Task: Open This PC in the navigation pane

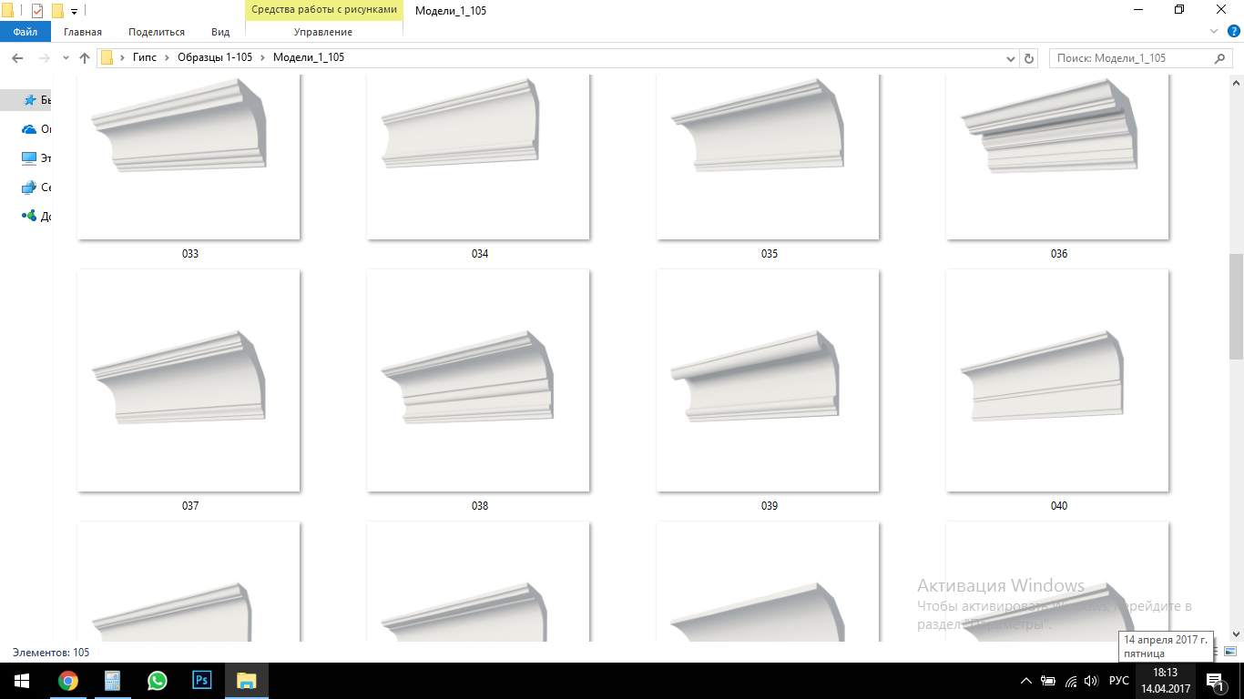Action: tap(29, 158)
